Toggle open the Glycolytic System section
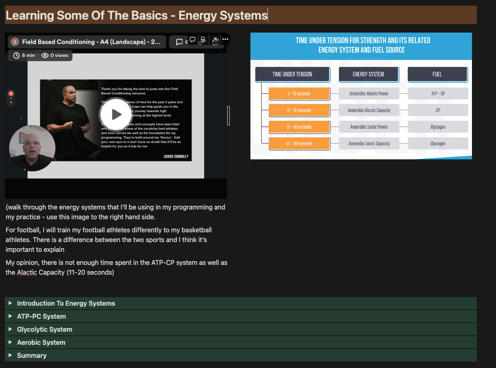496x368 pixels. point(11,329)
